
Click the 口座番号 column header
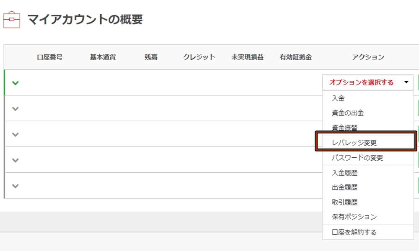(x=50, y=57)
